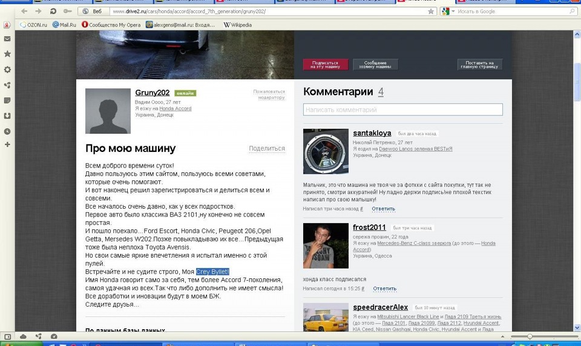Open the Notes panel in sidebar
The height and width of the screenshot is (346, 581).
coord(7,100)
